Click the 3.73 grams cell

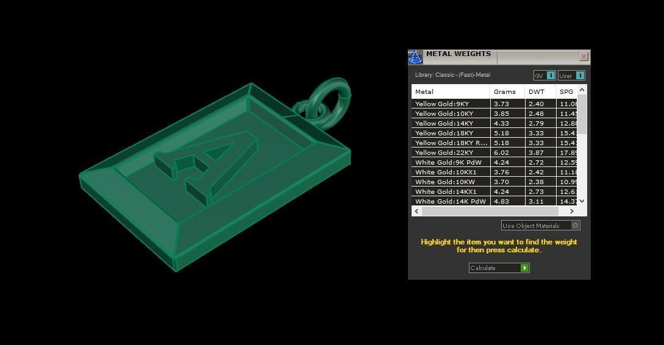coord(507,104)
